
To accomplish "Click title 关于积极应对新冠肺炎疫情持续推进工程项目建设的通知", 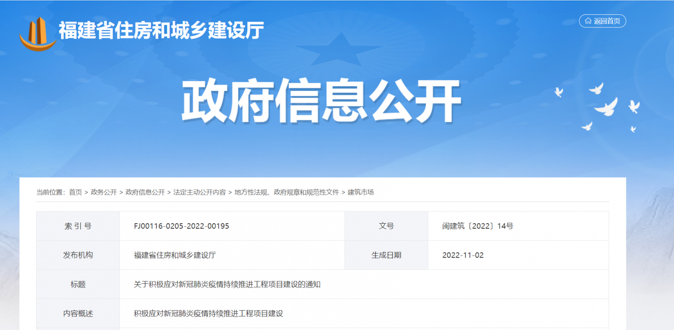I will click(227, 285).
